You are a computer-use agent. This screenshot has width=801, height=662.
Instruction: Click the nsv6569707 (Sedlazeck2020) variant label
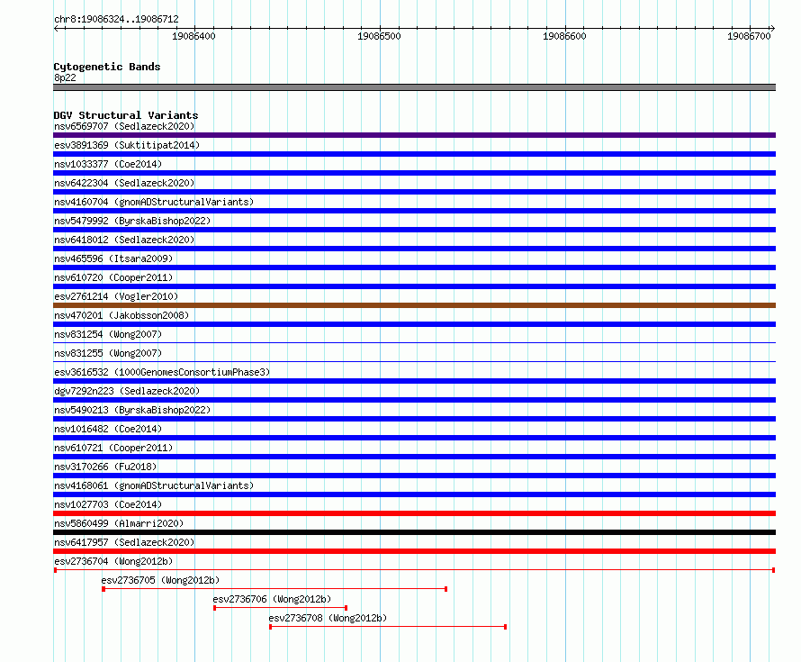[x=124, y=126]
